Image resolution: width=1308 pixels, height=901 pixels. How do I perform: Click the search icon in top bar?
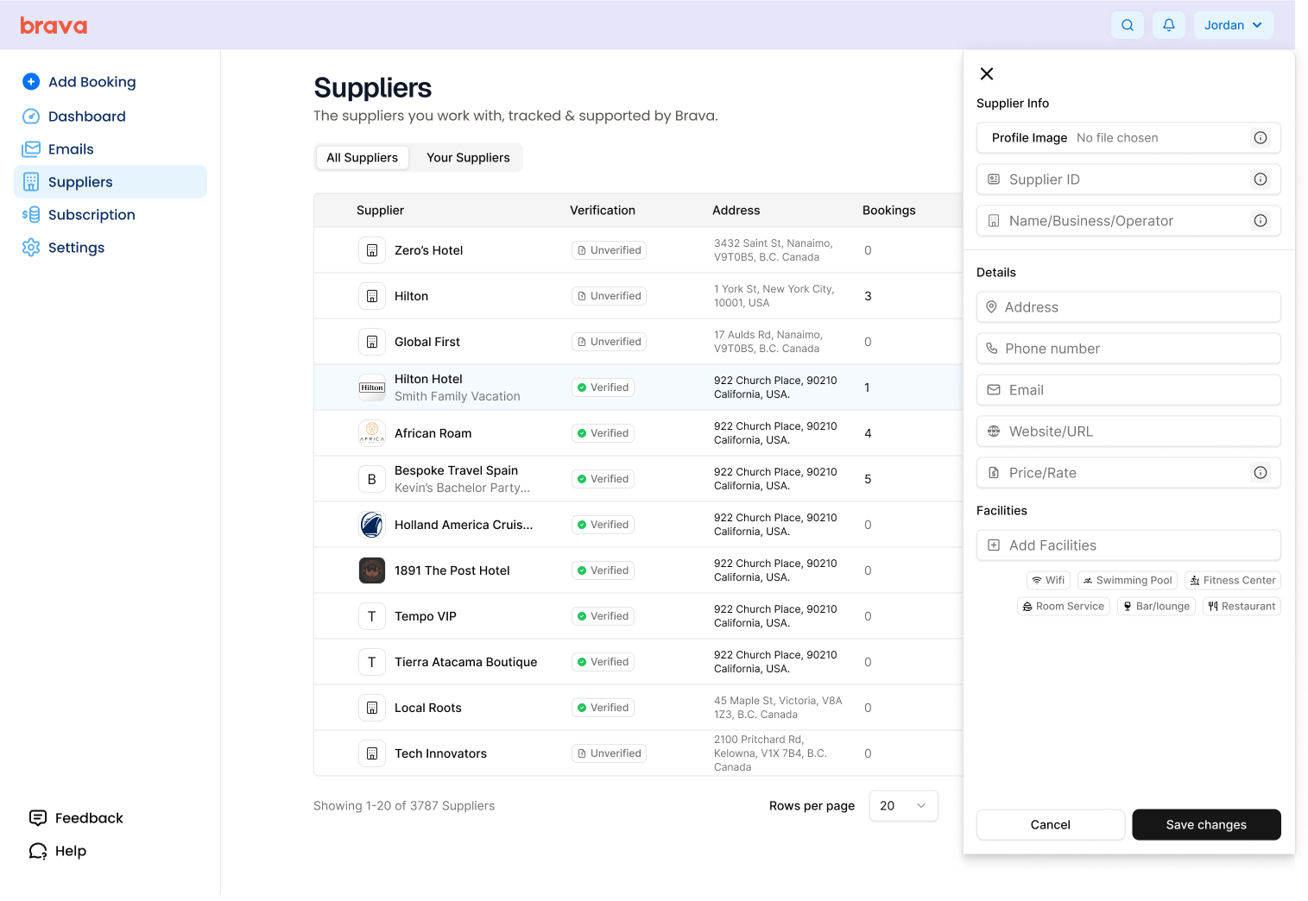click(1127, 25)
